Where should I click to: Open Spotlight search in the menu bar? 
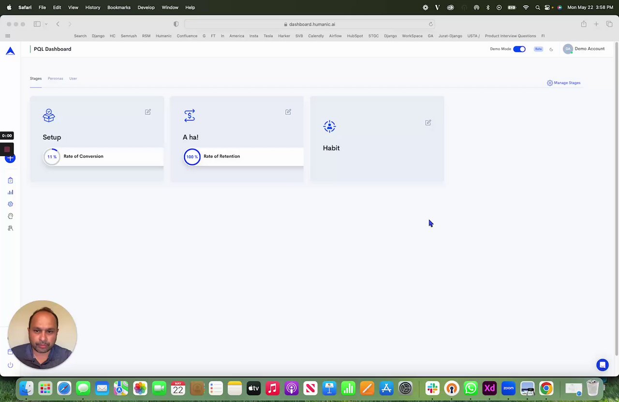537,7
